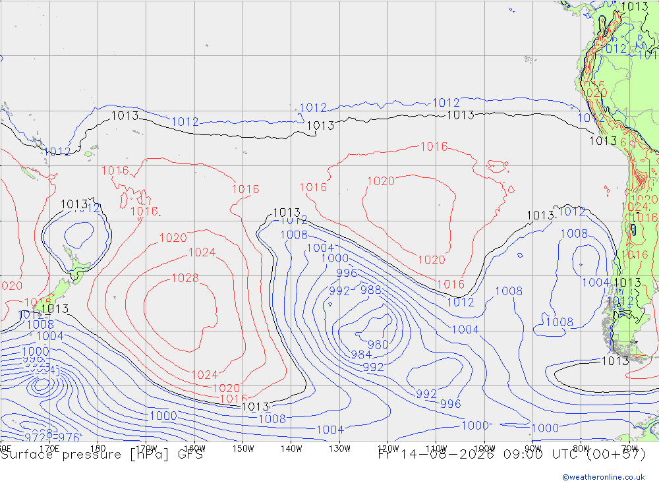This screenshot has height=483, width=659.
Task: Select the 1004 label off Chile's coast
Action: click(x=595, y=283)
